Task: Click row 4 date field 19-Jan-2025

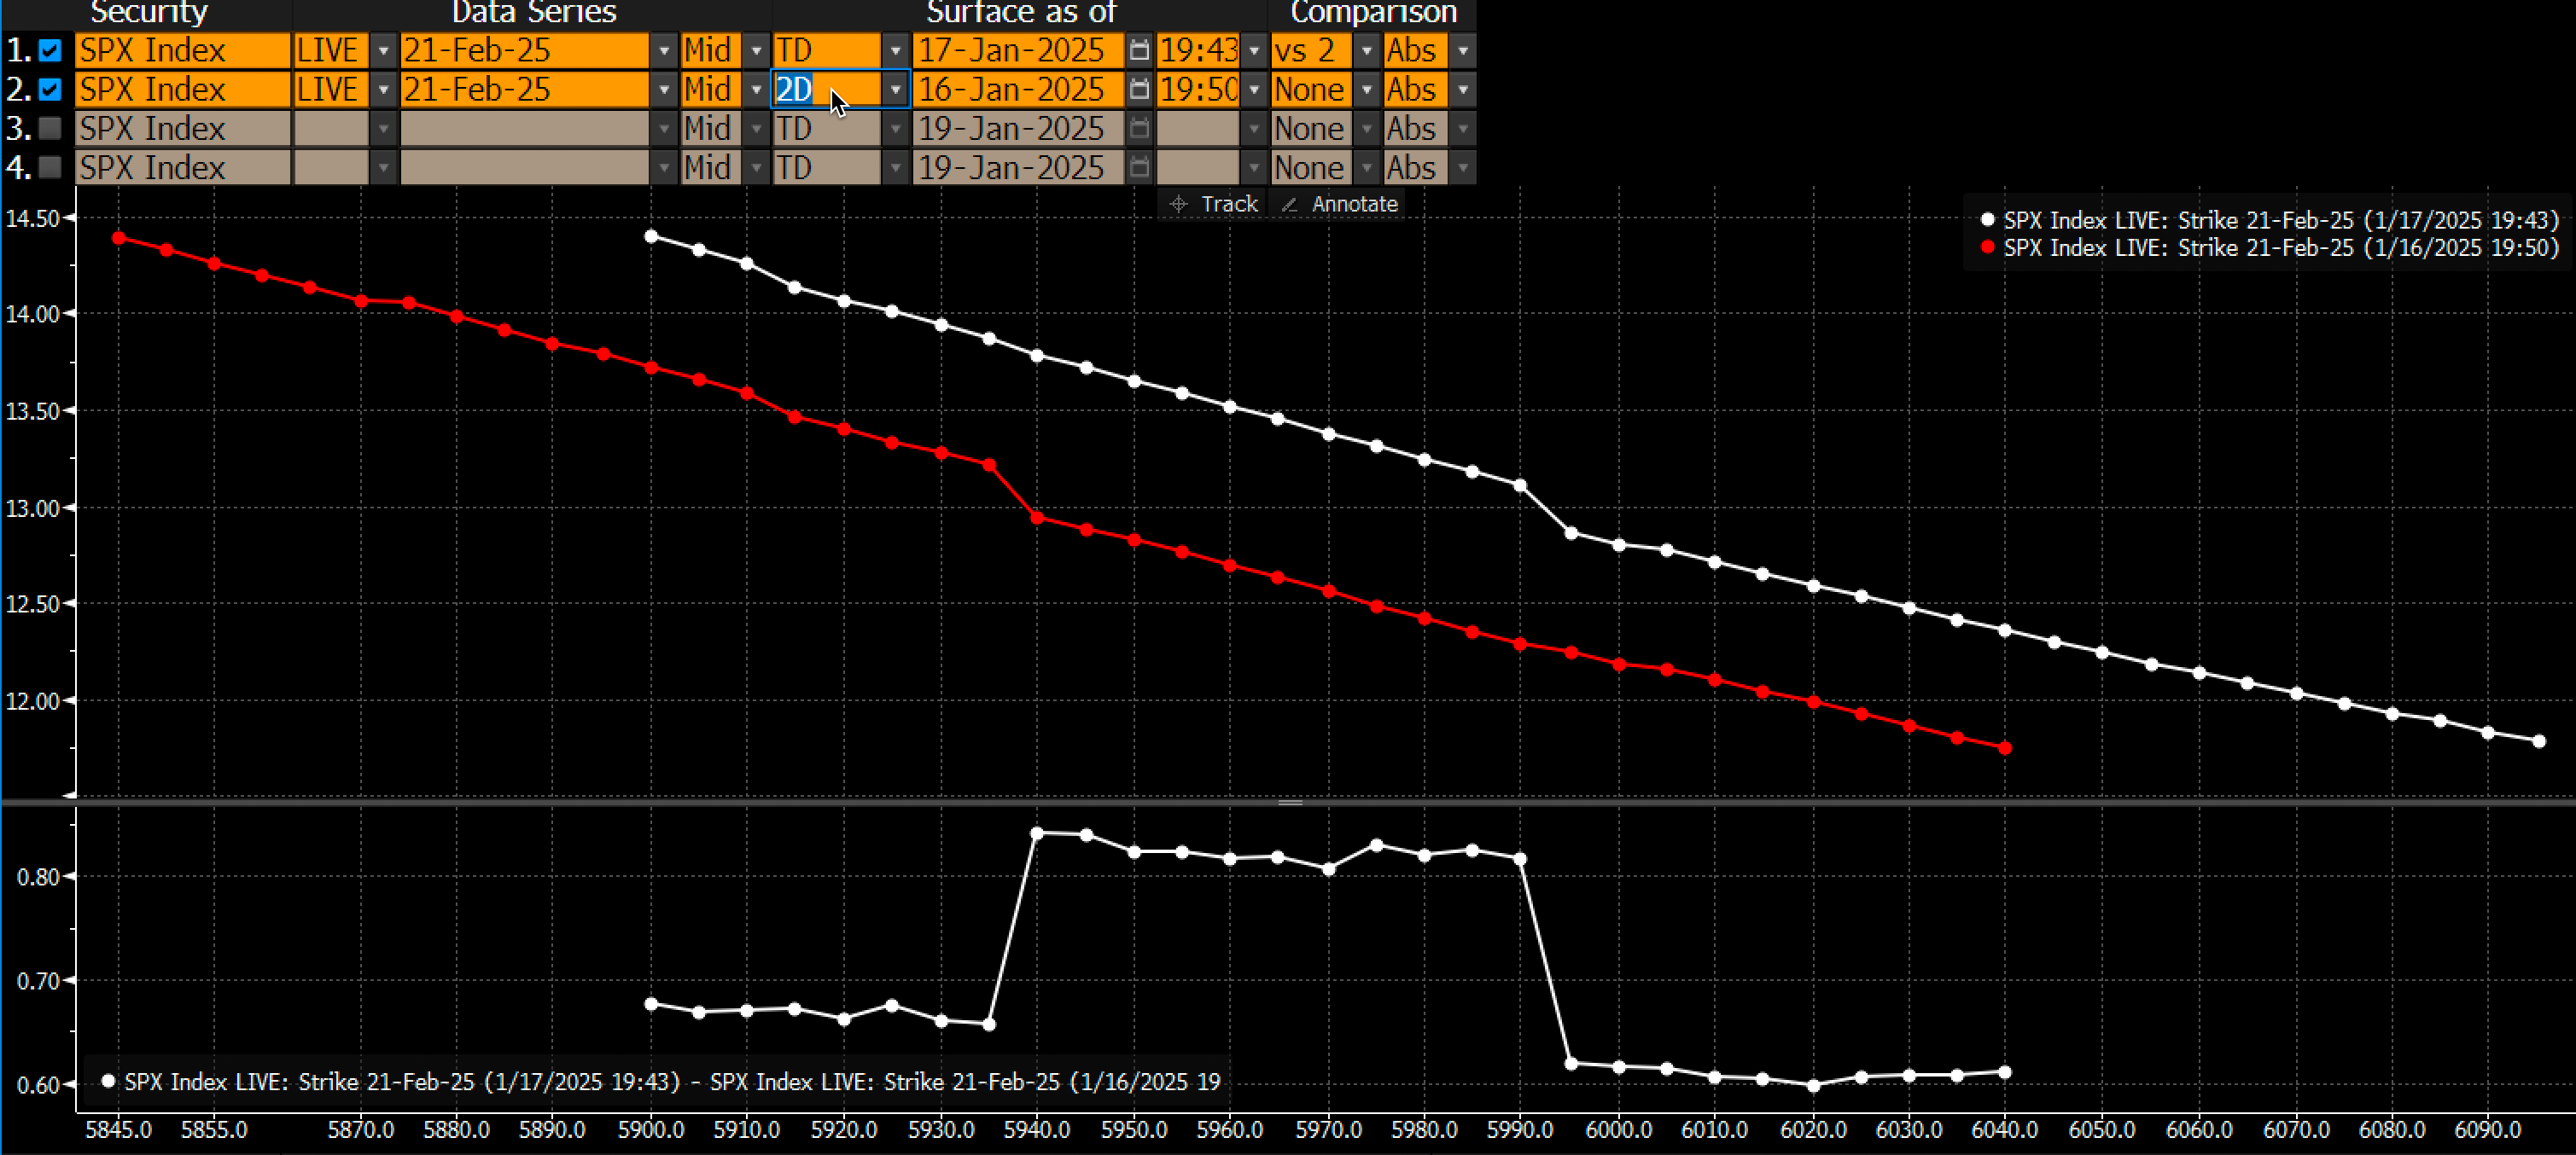Action: (1018, 168)
